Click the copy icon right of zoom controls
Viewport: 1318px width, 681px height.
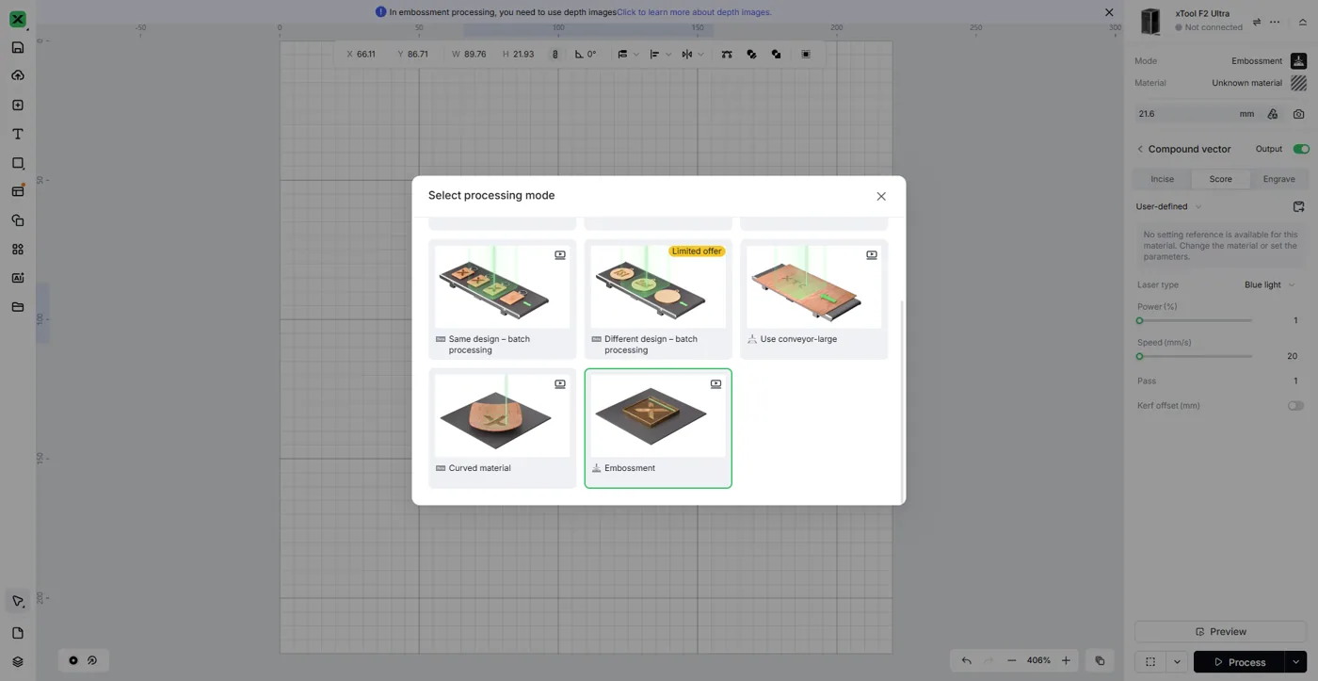(1099, 661)
